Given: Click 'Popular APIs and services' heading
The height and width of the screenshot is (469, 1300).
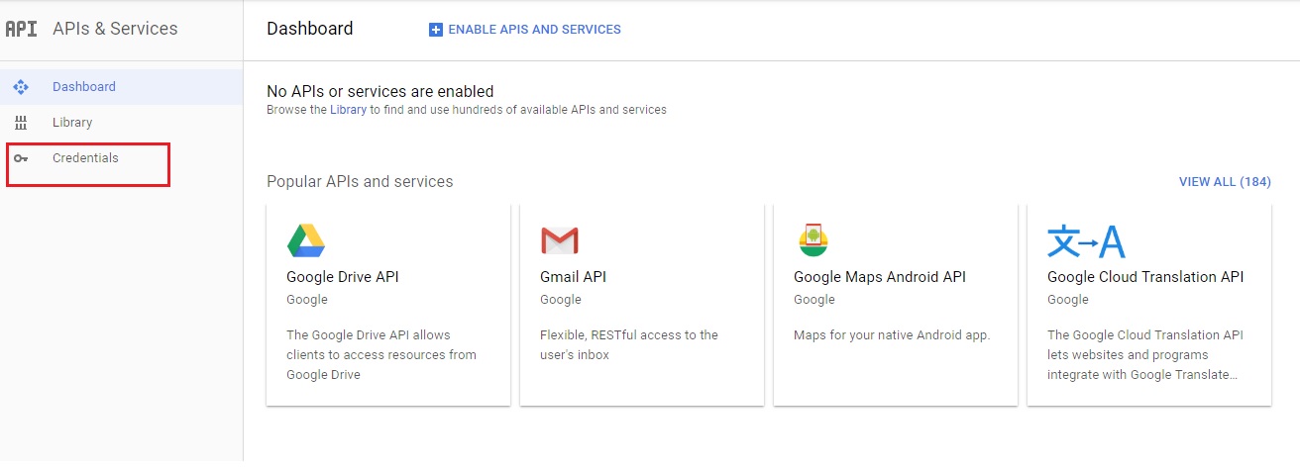Looking at the screenshot, I should pyautogui.click(x=360, y=182).
